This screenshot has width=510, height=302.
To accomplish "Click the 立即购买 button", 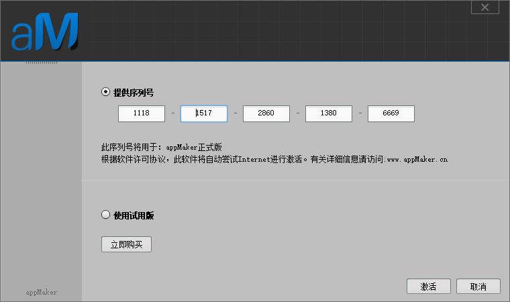I will [127, 244].
